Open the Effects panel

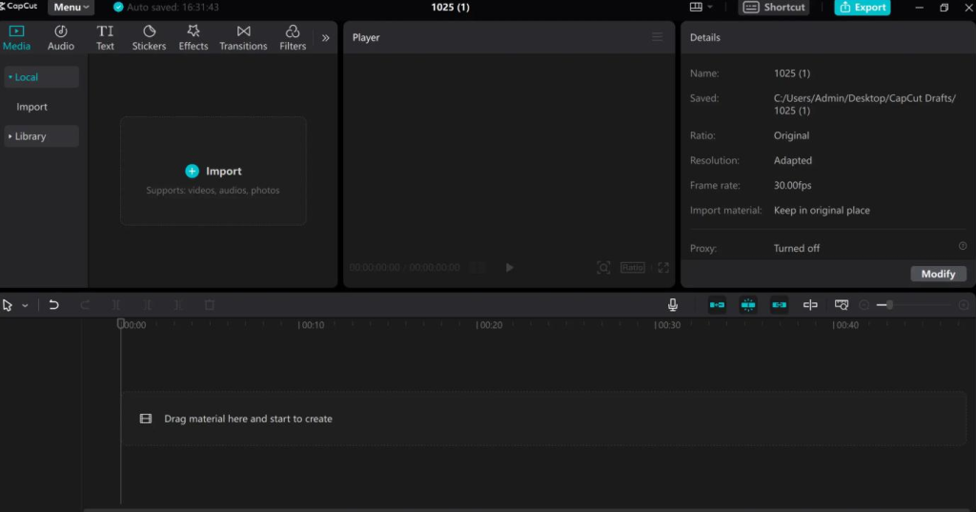193,37
